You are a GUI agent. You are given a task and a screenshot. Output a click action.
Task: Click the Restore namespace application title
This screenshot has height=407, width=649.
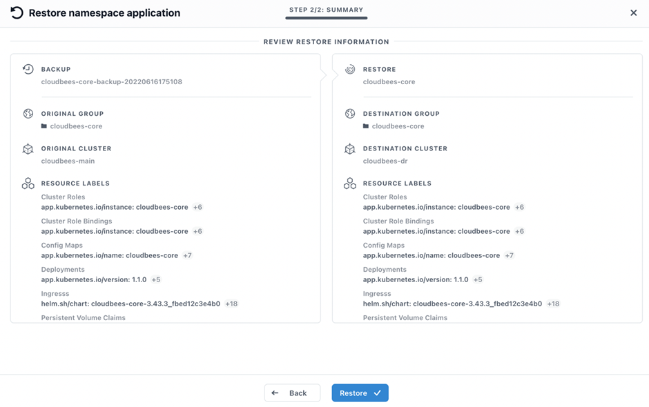click(104, 13)
